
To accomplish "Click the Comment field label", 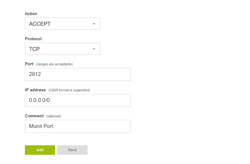I will (34, 116).
